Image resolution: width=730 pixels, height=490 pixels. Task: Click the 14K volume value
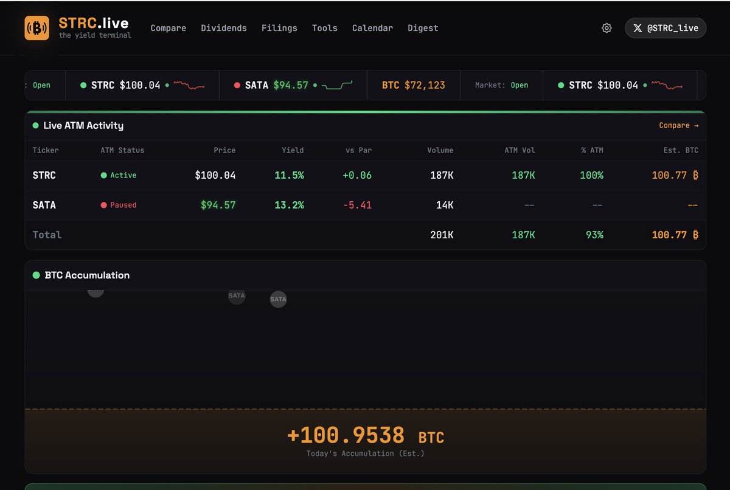click(x=445, y=205)
